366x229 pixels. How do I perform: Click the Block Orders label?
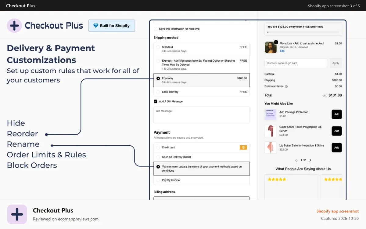pyautogui.click(x=32, y=165)
